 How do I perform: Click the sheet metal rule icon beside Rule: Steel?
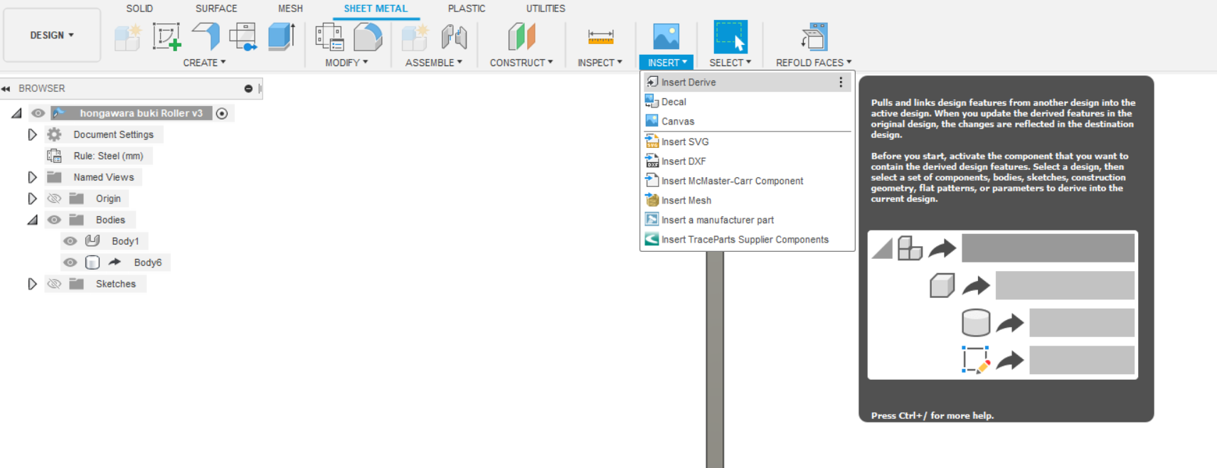pos(54,156)
